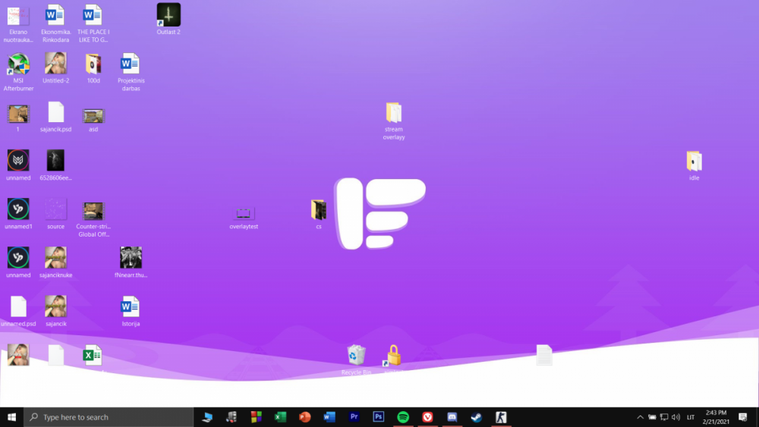
Task: Open the volume control in tray
Action: (676, 417)
